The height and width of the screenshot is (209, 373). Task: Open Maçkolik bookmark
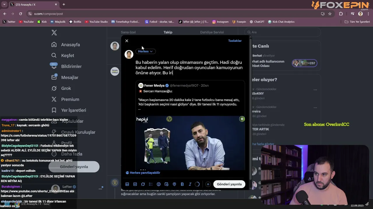tap(58, 22)
